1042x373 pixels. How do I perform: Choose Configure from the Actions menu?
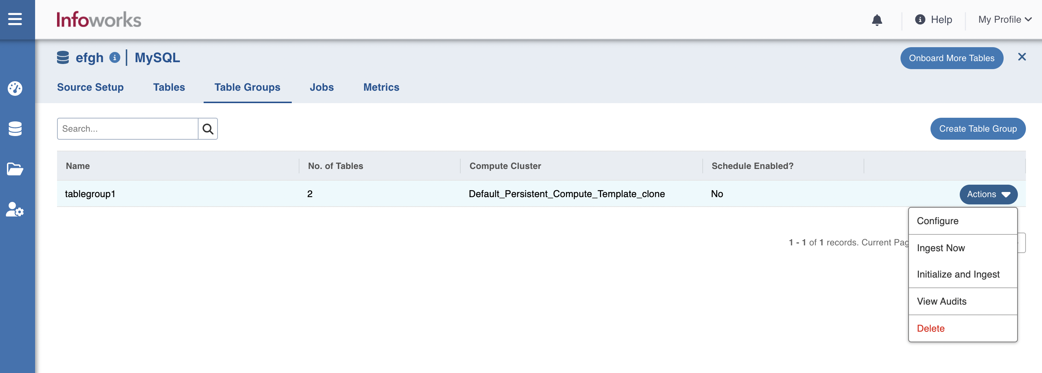tap(963, 221)
